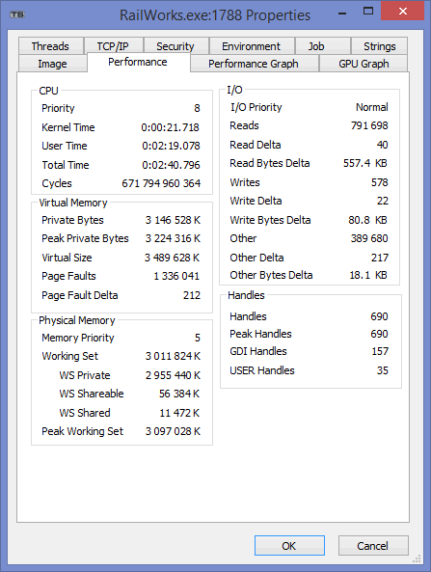Click the TS application icon in title bar
The image size is (431, 572).
click(x=17, y=14)
